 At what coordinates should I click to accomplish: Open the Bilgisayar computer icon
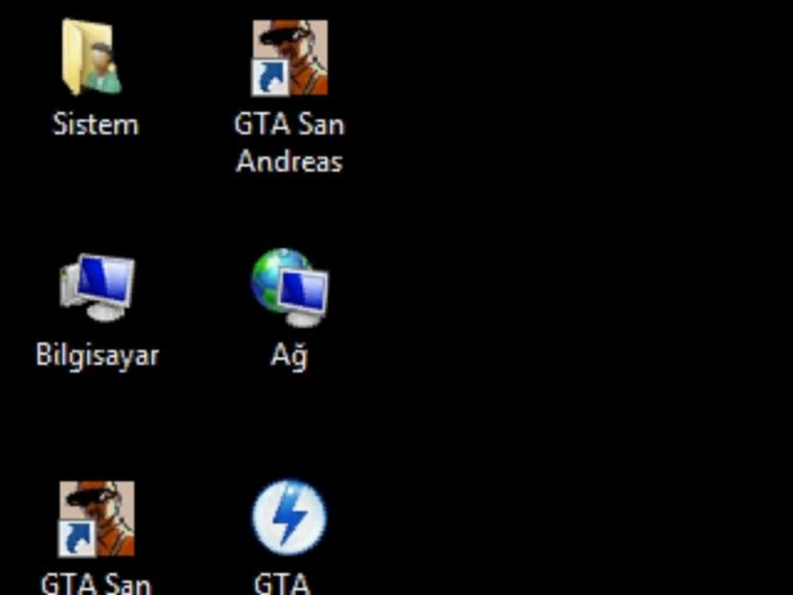point(97,288)
